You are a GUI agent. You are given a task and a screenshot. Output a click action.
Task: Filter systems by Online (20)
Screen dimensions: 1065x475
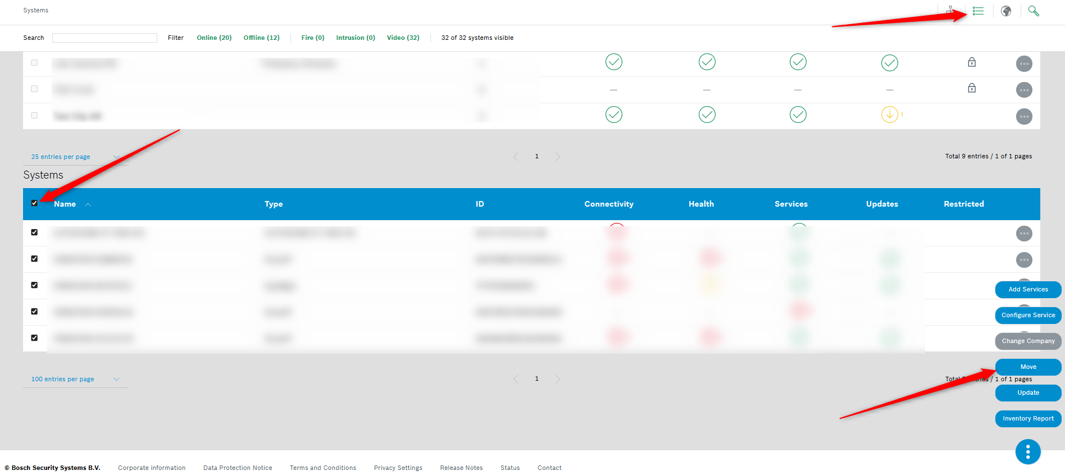214,38
